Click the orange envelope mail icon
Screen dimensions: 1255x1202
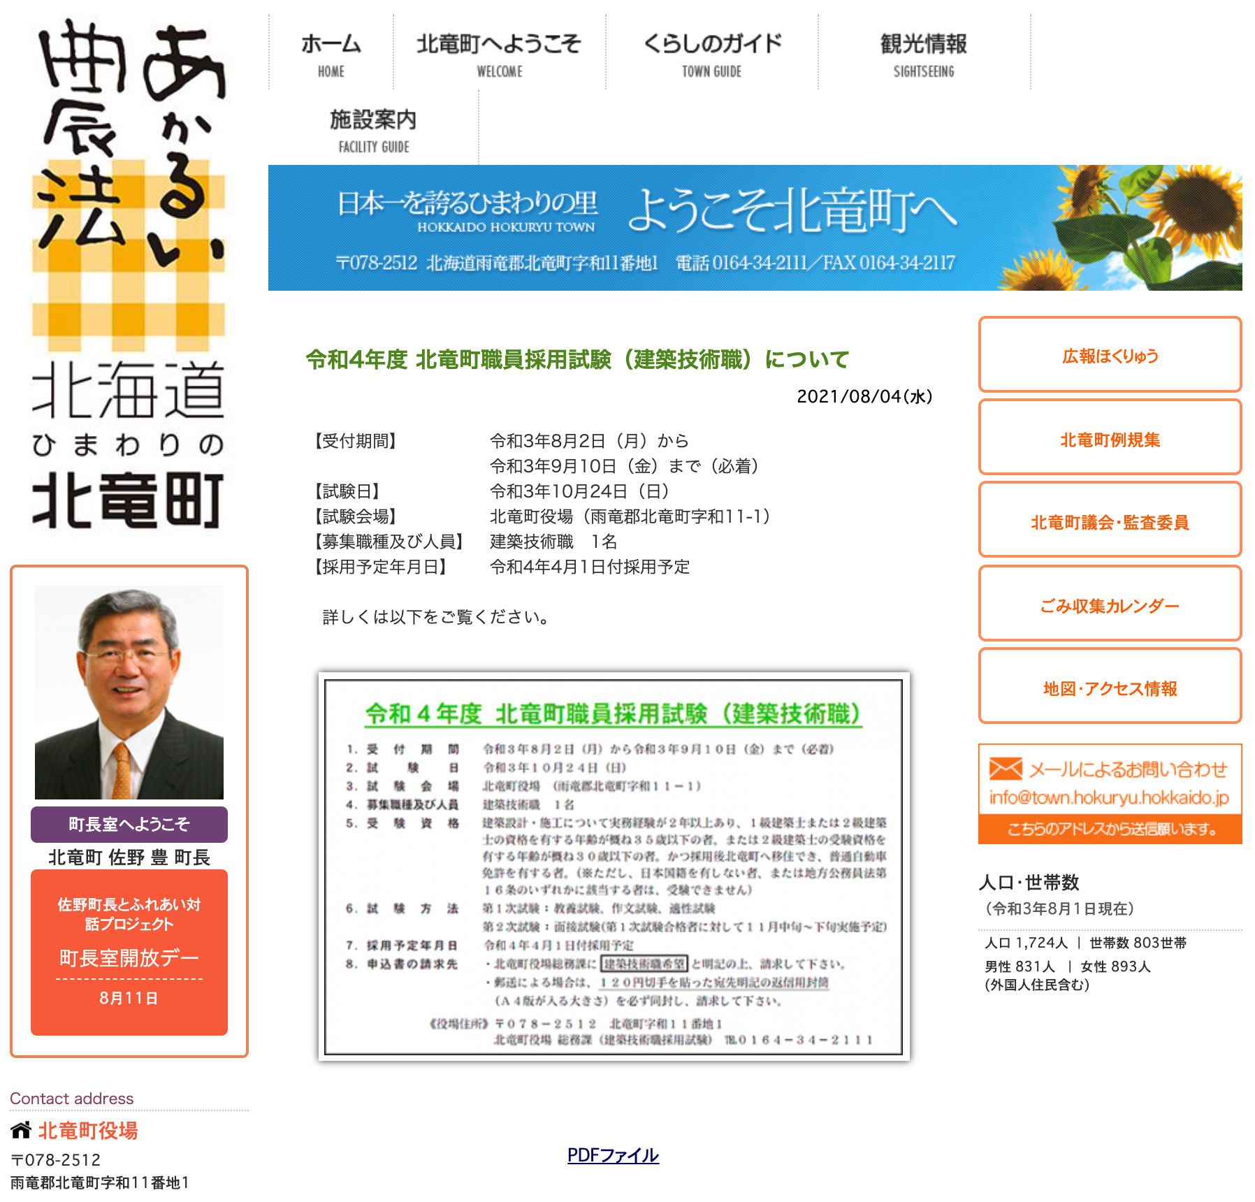pos(1005,769)
